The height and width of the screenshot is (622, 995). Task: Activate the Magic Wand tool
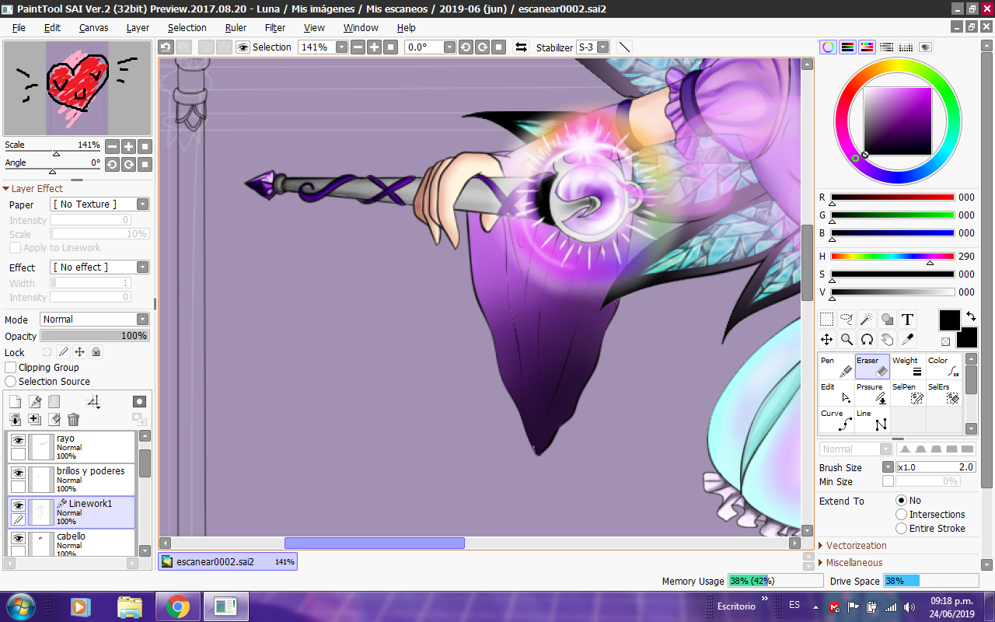[867, 320]
